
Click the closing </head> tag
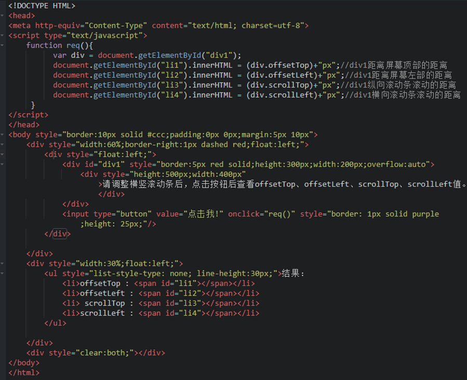[x=24, y=125]
